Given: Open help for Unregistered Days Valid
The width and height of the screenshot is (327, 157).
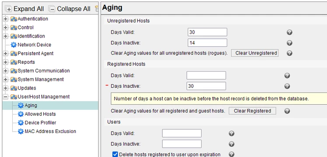Looking at the screenshot, I should [289, 32].
